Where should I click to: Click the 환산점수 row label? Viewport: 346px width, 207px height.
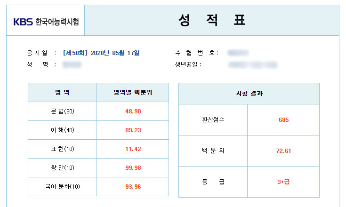tap(213, 120)
